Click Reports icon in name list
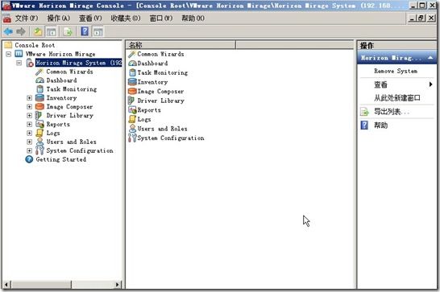 [x=132, y=110]
